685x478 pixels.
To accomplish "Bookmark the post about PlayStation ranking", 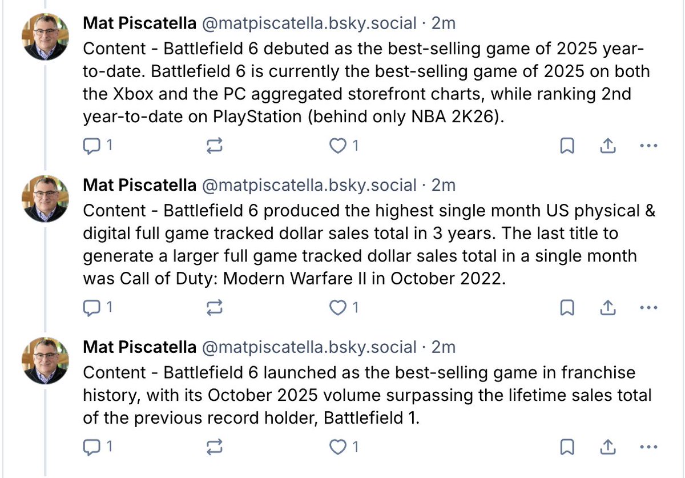I will (x=567, y=147).
